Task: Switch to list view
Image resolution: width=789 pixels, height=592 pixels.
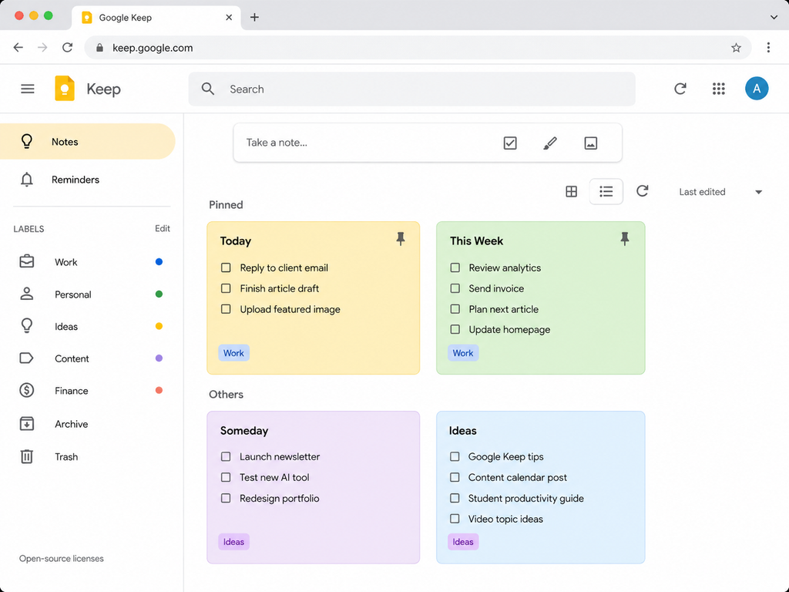Action: pos(606,191)
